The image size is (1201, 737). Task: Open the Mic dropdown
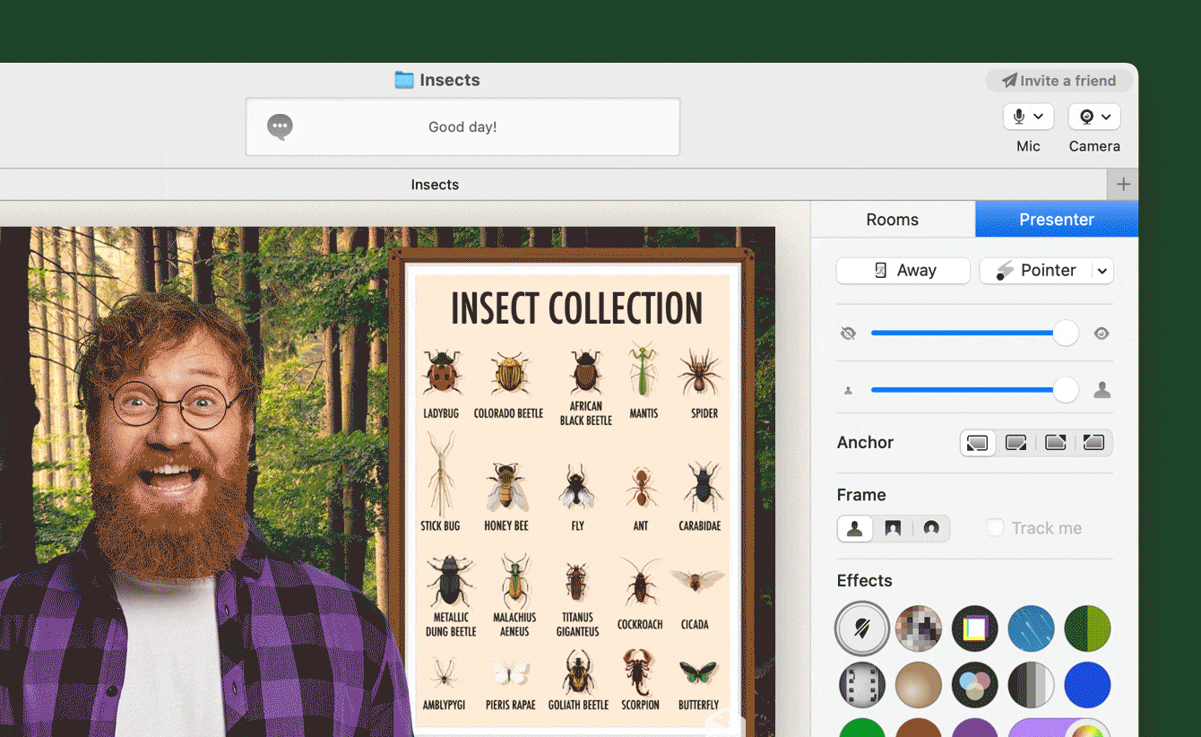click(1028, 117)
